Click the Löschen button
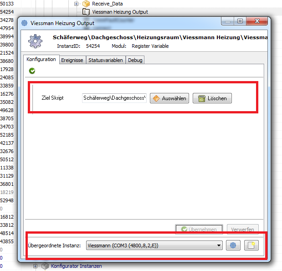The height and width of the screenshot is (271, 282). click(x=212, y=98)
